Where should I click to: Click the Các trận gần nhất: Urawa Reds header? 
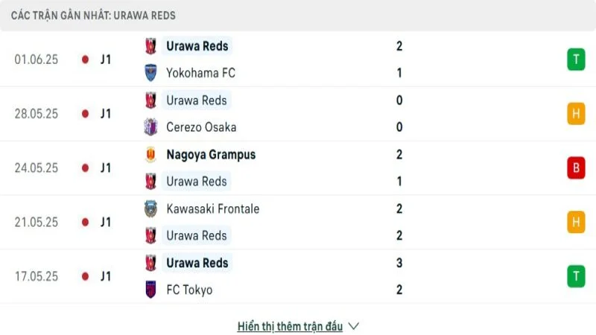click(93, 15)
